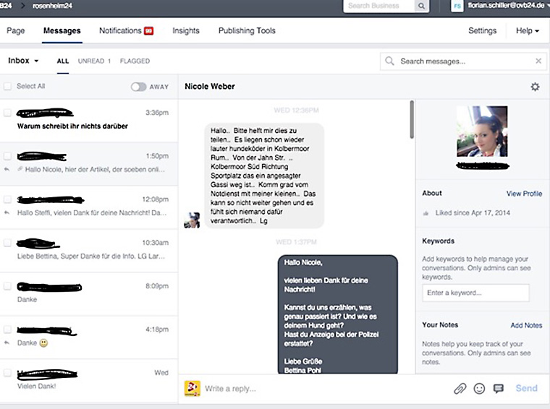This screenshot has width=550, height=409.
Task: Click reply arrow on 'Hallo Nicole' conversation
Action: (x=7, y=169)
